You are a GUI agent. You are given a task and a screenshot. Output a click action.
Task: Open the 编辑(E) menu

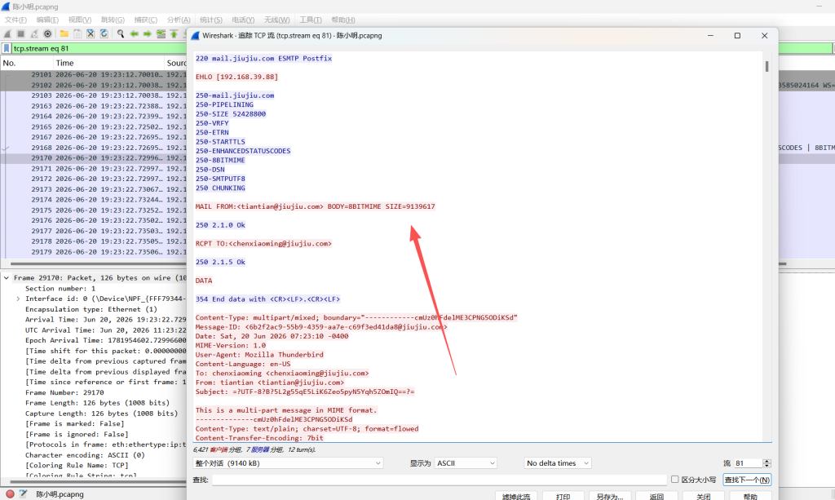pos(47,20)
